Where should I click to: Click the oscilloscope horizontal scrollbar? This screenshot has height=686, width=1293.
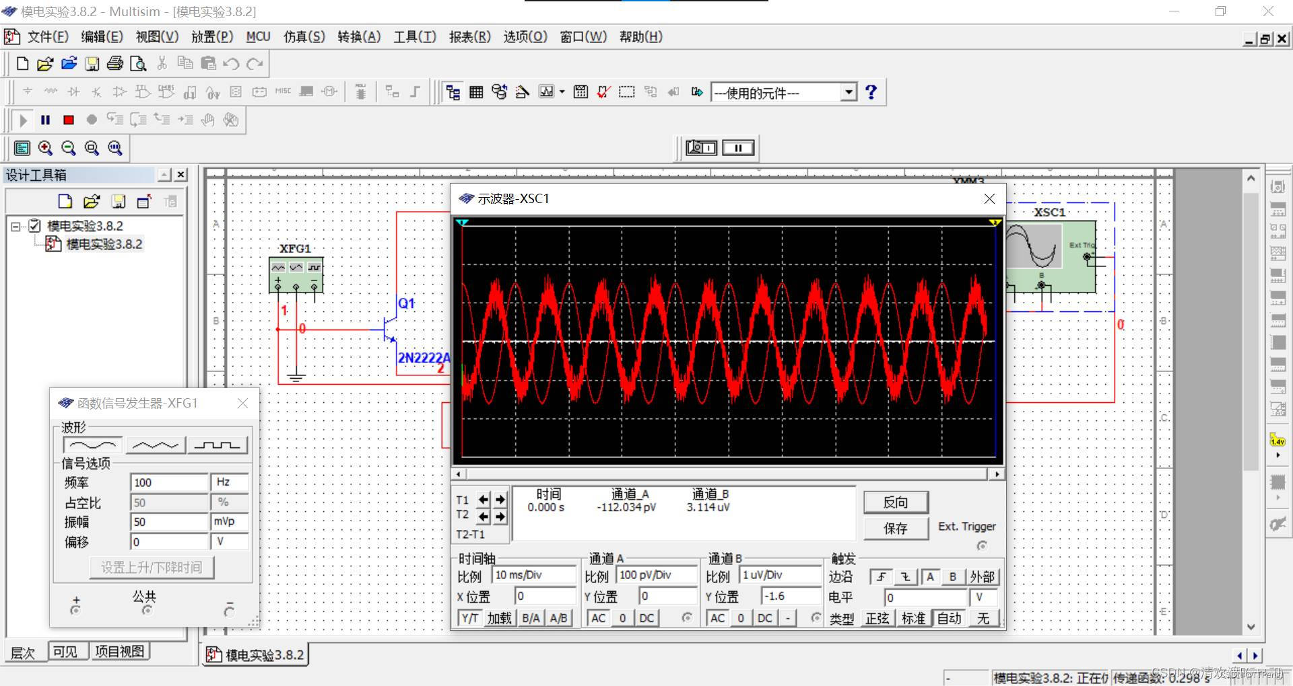(x=727, y=474)
